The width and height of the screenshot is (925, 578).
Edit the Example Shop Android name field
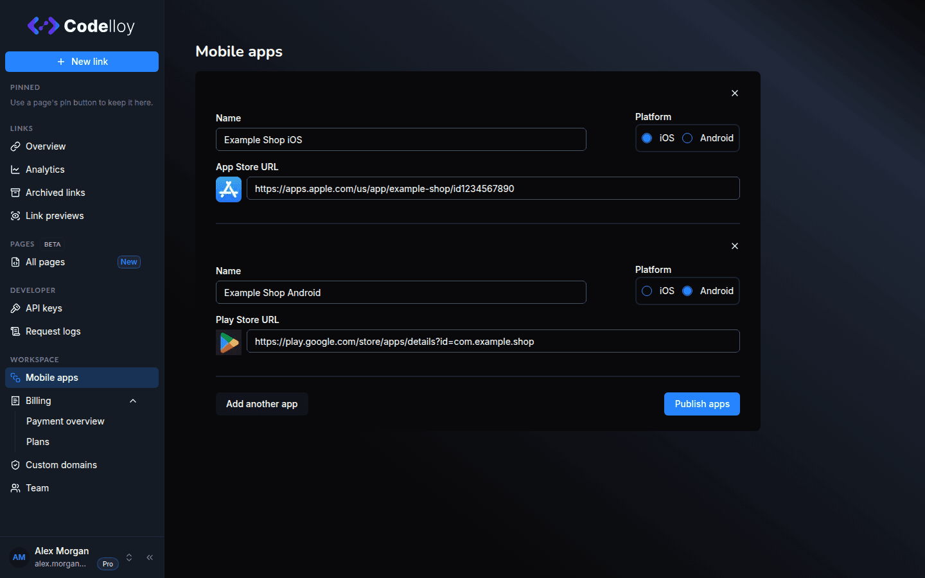point(401,292)
